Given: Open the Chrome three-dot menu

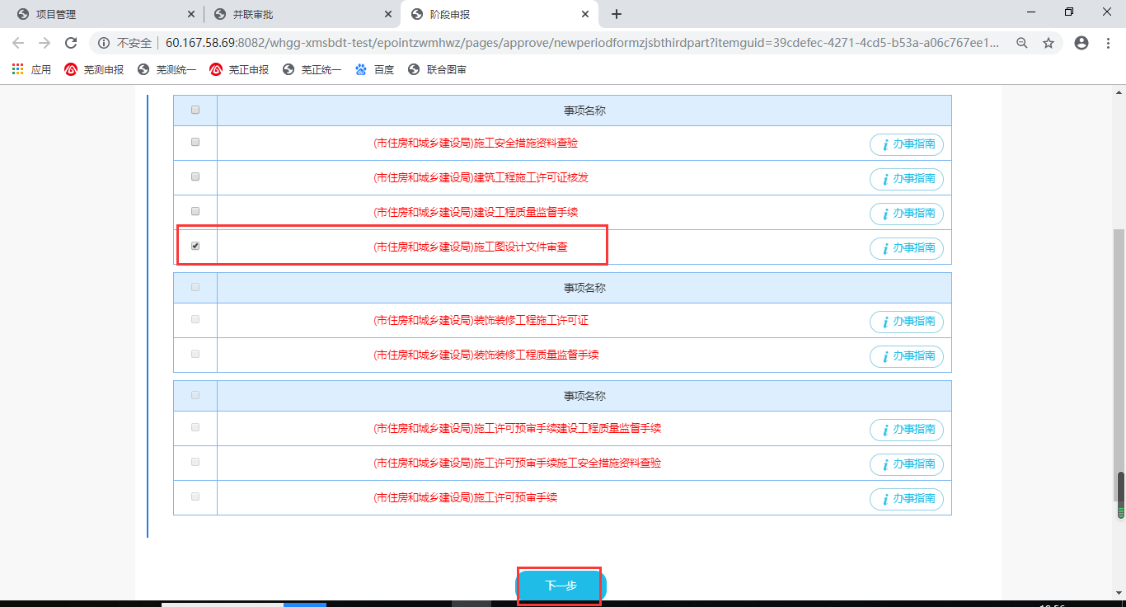Looking at the screenshot, I should coord(1109,43).
